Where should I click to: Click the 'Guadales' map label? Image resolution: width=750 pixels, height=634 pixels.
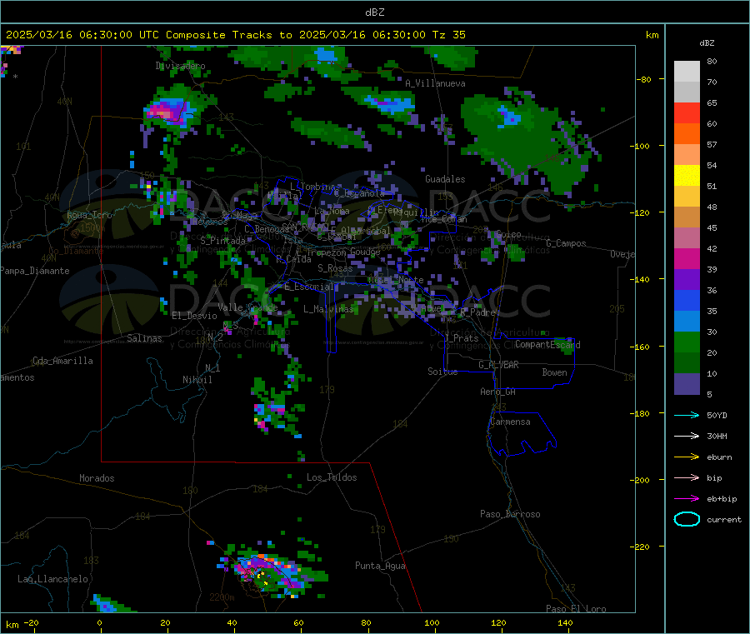[x=445, y=179]
